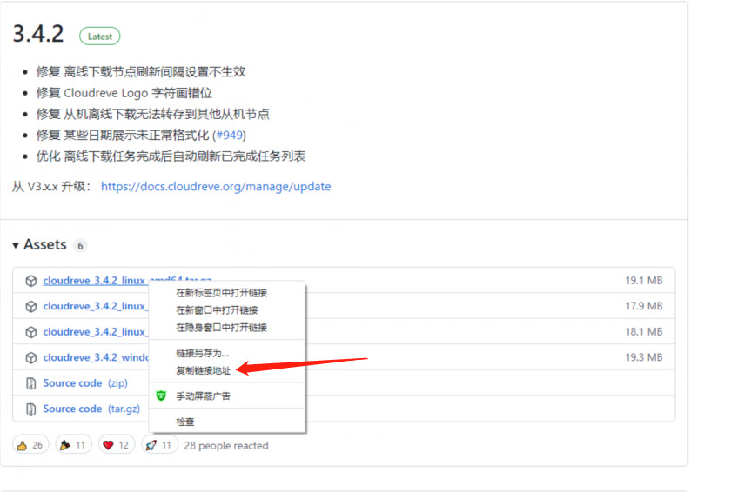This screenshot has width=731, height=492.
Task: Open the docs.cloudreve.org/manage/update link
Action: pos(216,187)
